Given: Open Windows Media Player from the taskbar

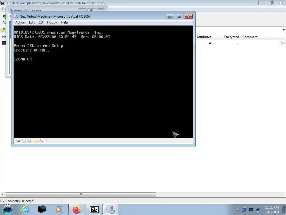Looking at the screenshot, I should [59, 209].
